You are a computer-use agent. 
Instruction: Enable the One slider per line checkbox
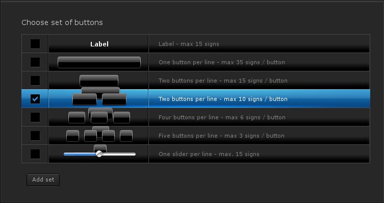(x=35, y=154)
